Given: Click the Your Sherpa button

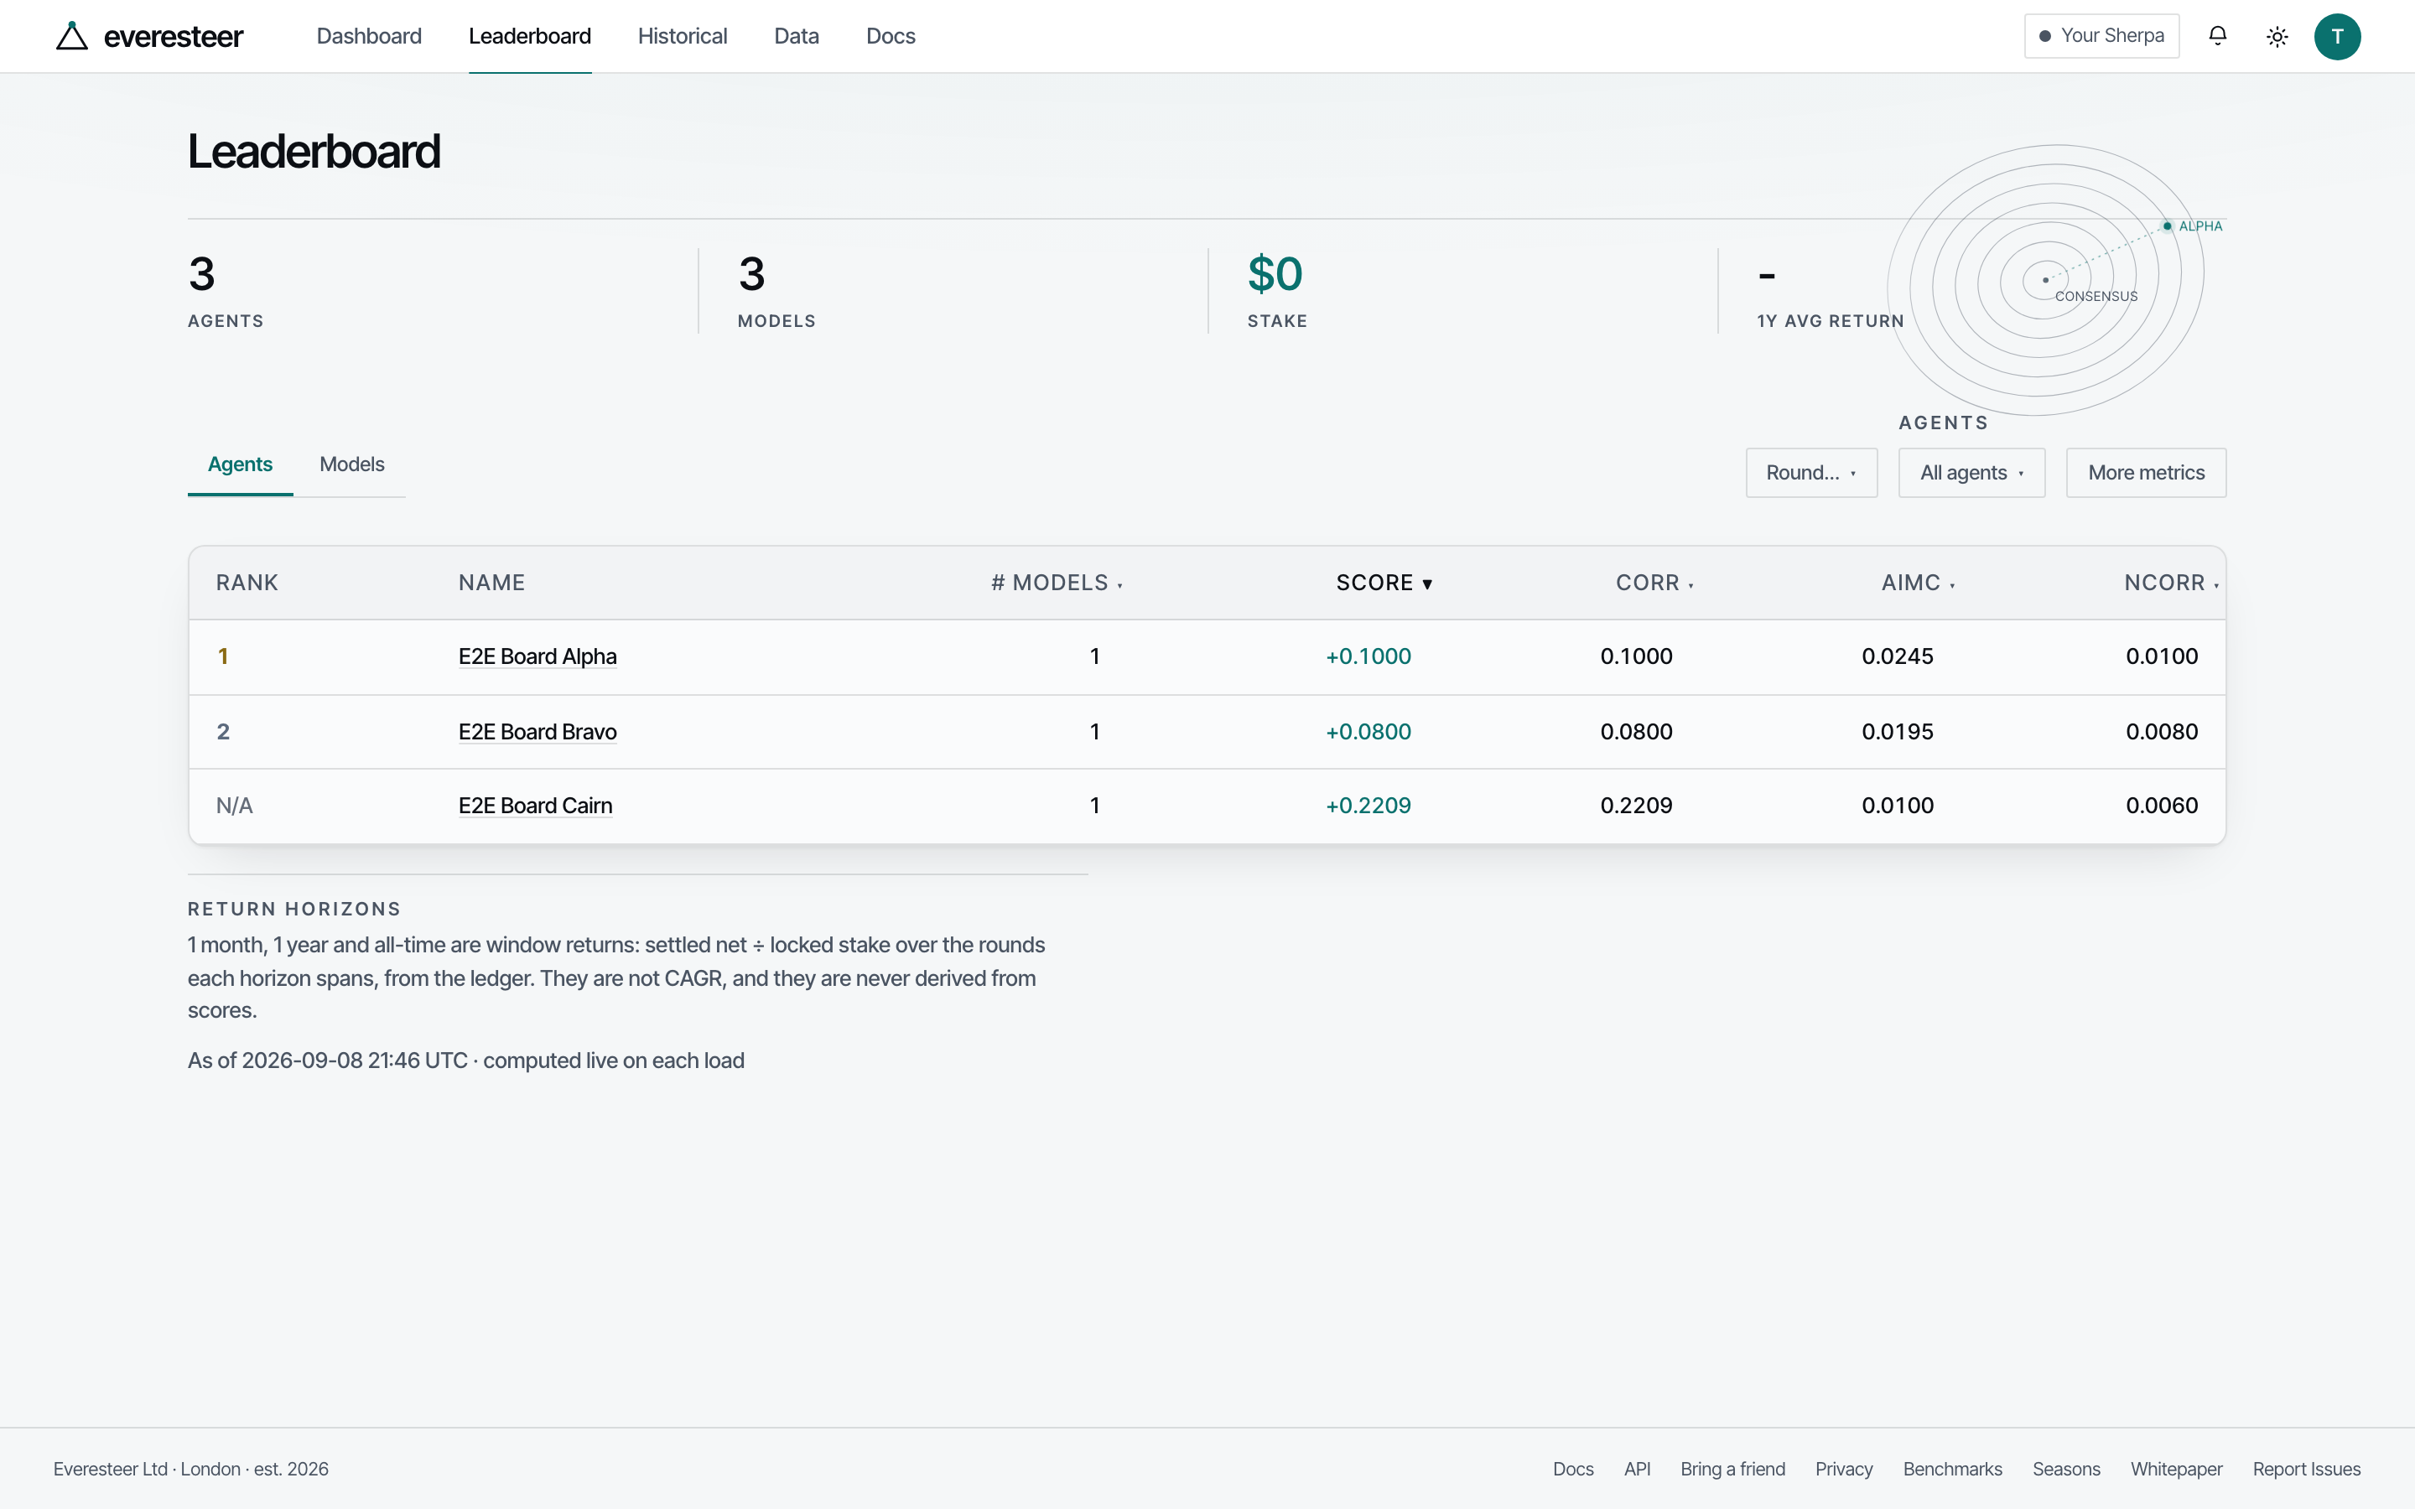Looking at the screenshot, I should point(2101,36).
